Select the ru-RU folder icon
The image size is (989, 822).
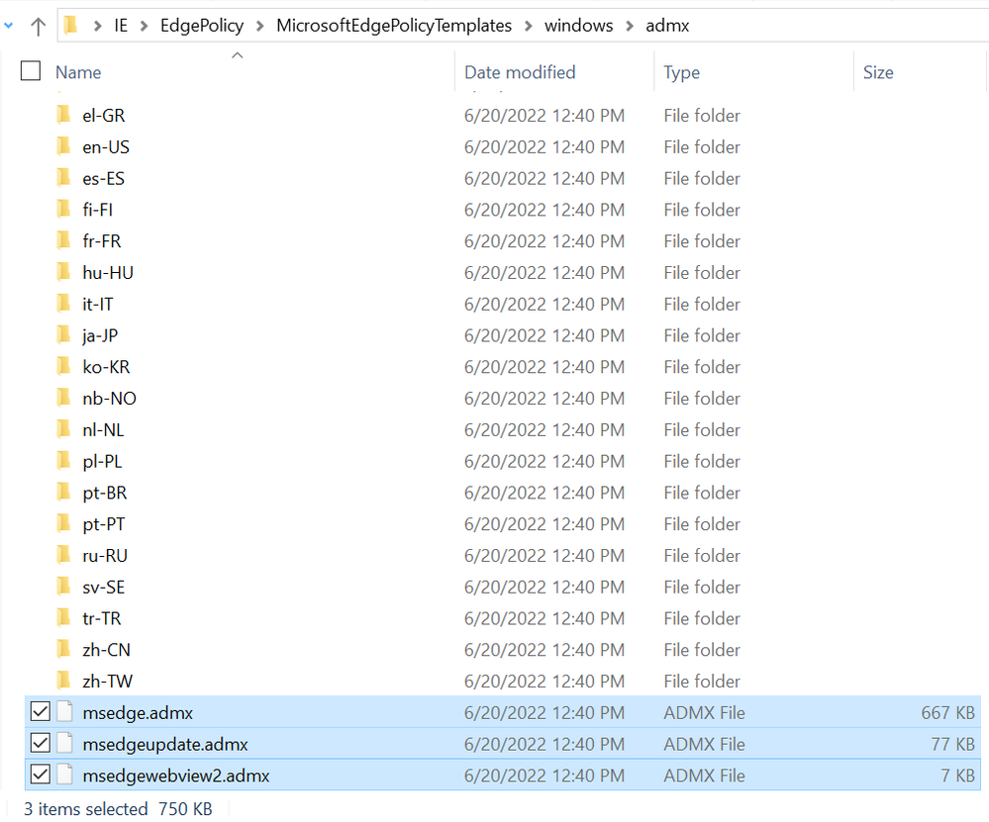tap(63, 555)
